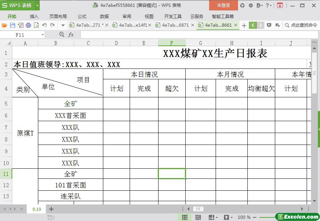Click the horizontal scrollbar right arrow
This screenshot has height=221, width=320.
coord(302,209)
